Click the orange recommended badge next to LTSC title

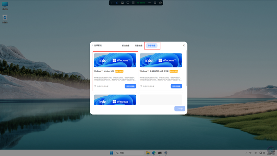(174, 71)
